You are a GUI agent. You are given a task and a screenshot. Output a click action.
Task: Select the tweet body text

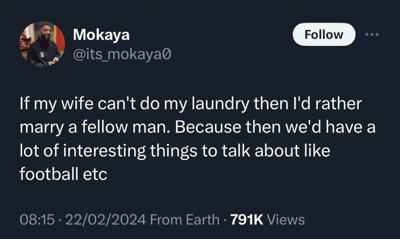(x=195, y=138)
